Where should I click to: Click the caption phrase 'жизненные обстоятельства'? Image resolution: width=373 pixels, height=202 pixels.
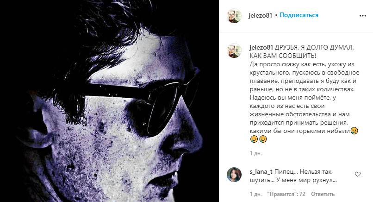[x=290, y=114]
